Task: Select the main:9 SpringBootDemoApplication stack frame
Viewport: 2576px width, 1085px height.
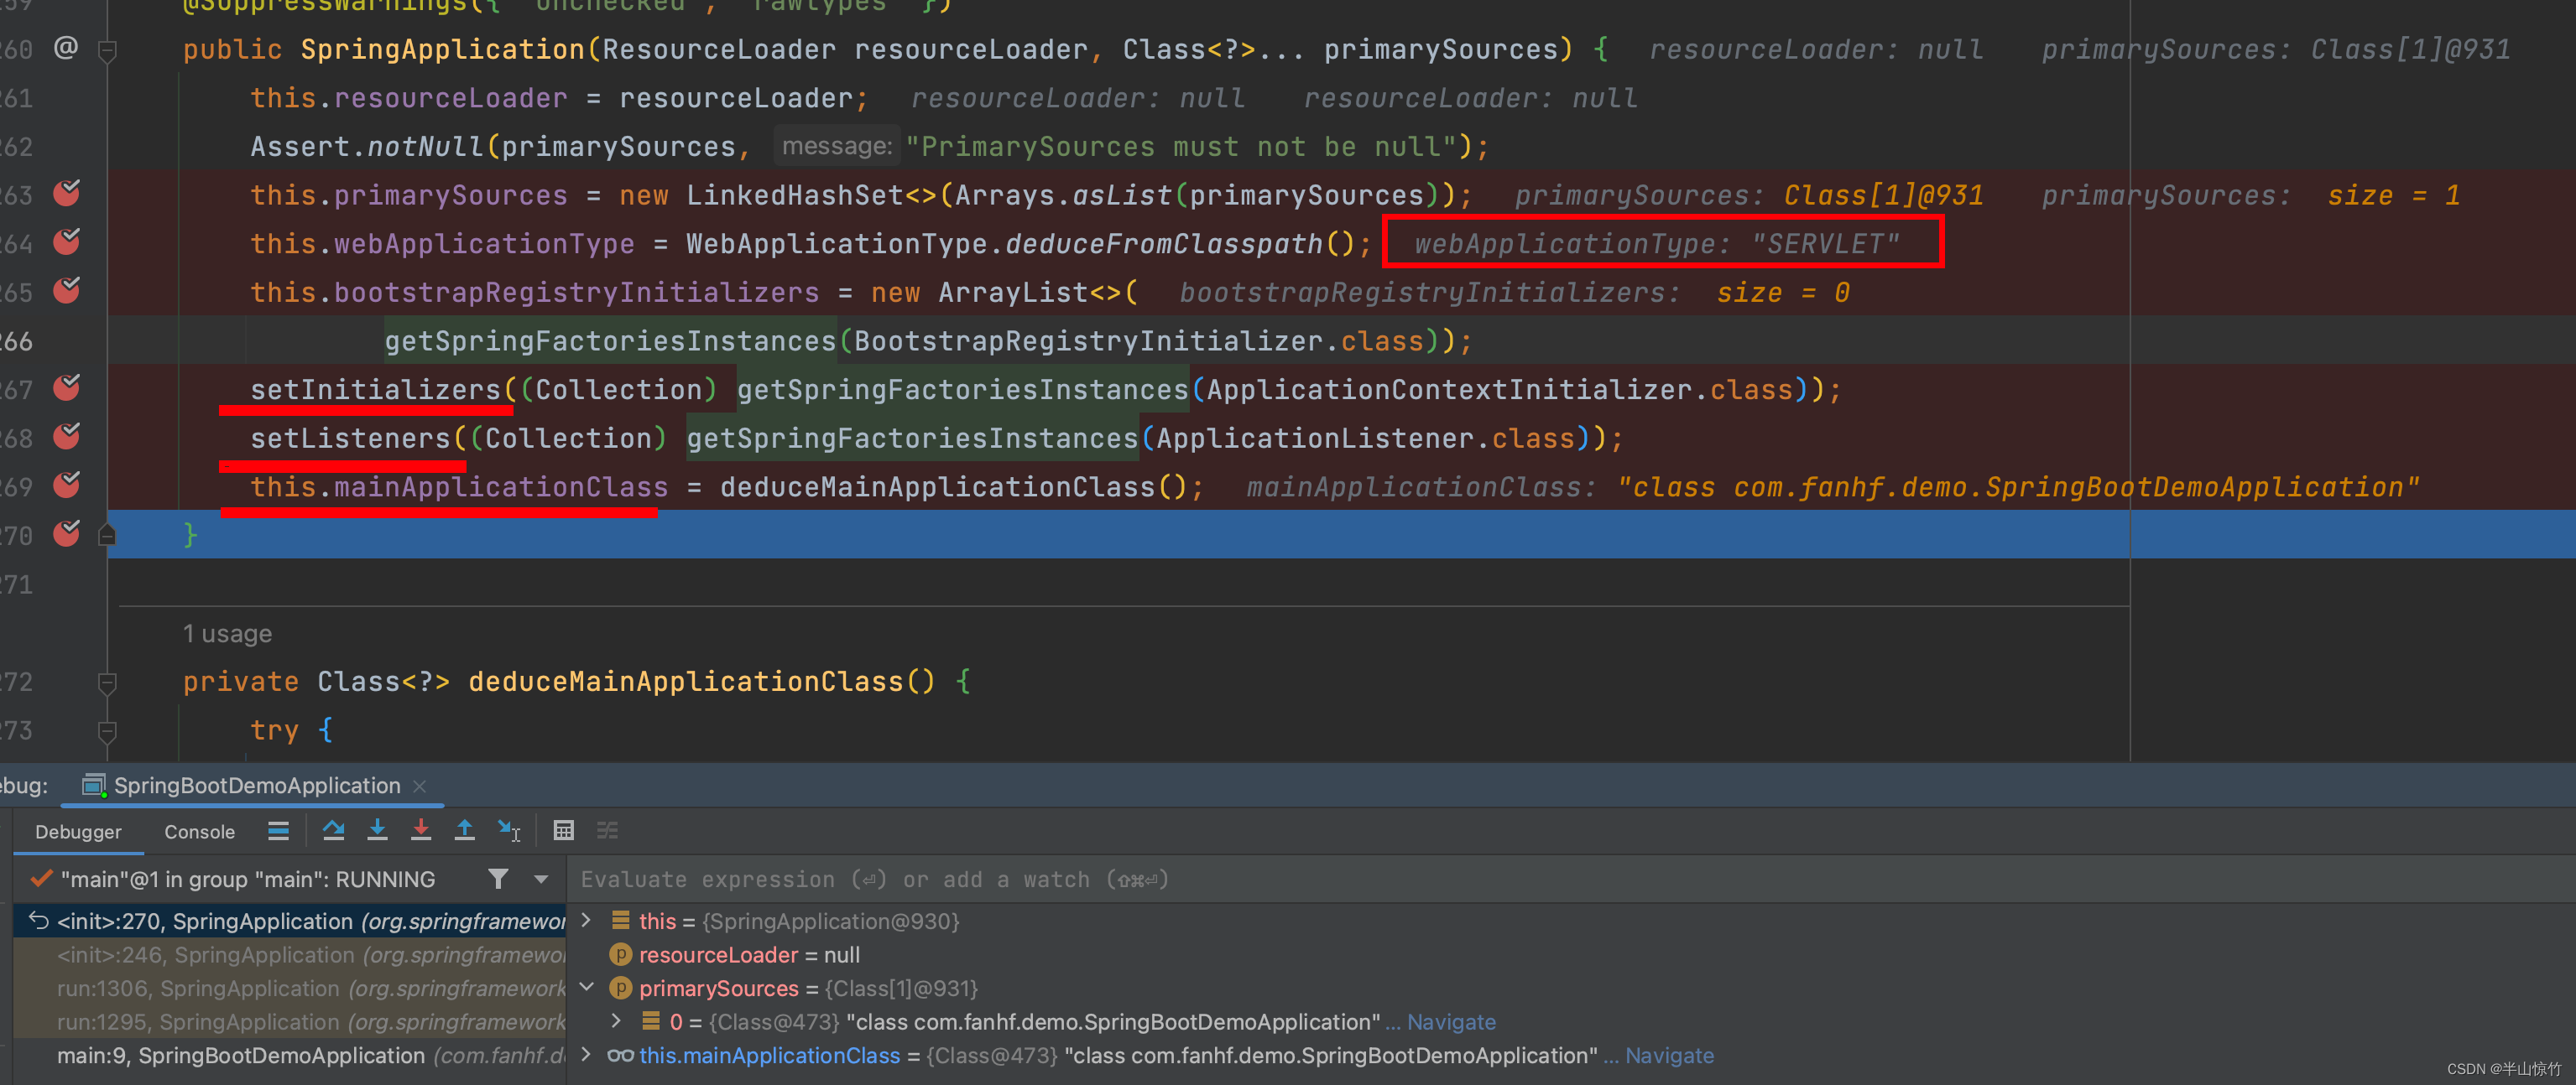Action: [x=290, y=1056]
